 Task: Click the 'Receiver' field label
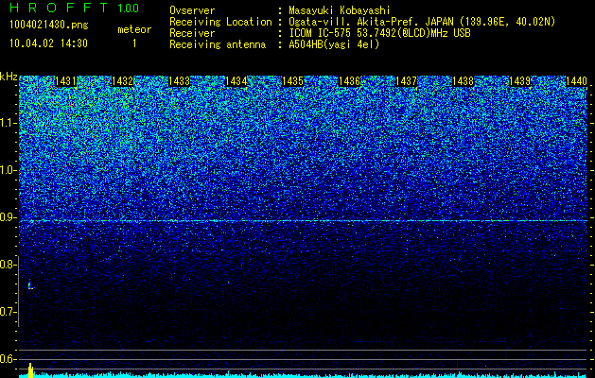click(x=192, y=33)
